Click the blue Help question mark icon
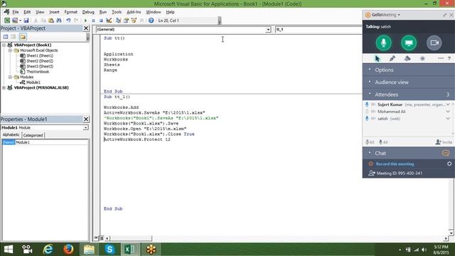455x256 pixels. point(151,21)
